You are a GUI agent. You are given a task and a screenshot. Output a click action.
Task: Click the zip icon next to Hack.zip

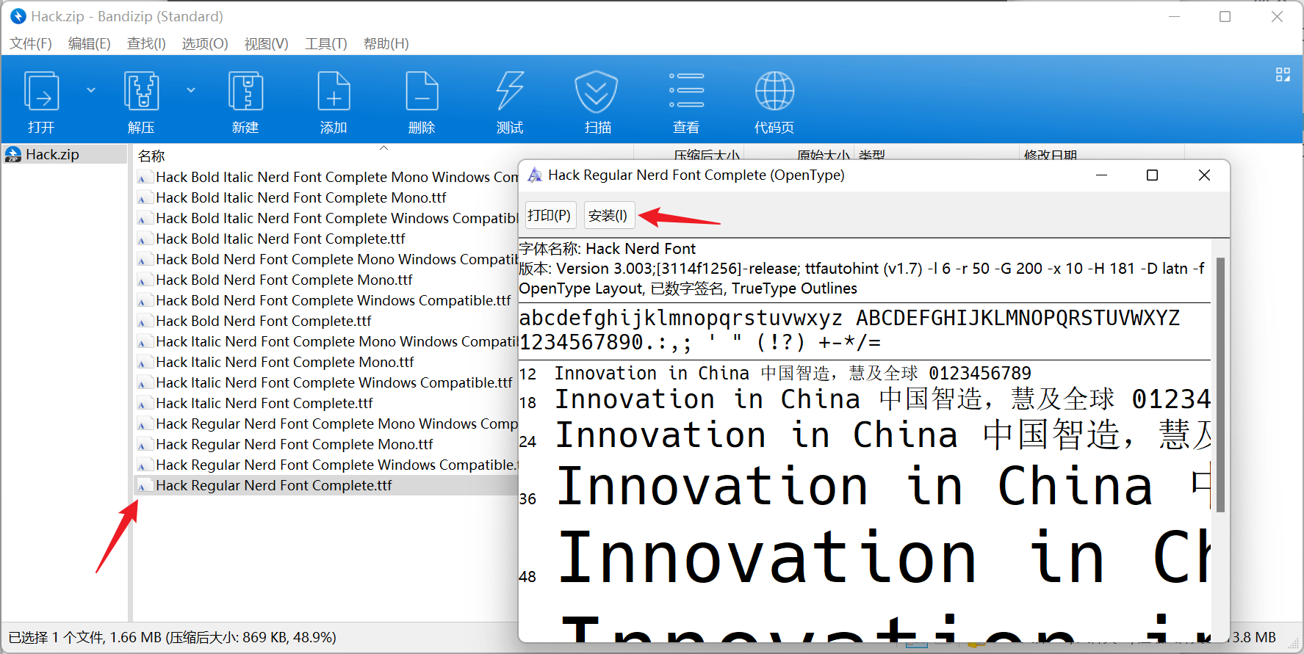(13, 154)
